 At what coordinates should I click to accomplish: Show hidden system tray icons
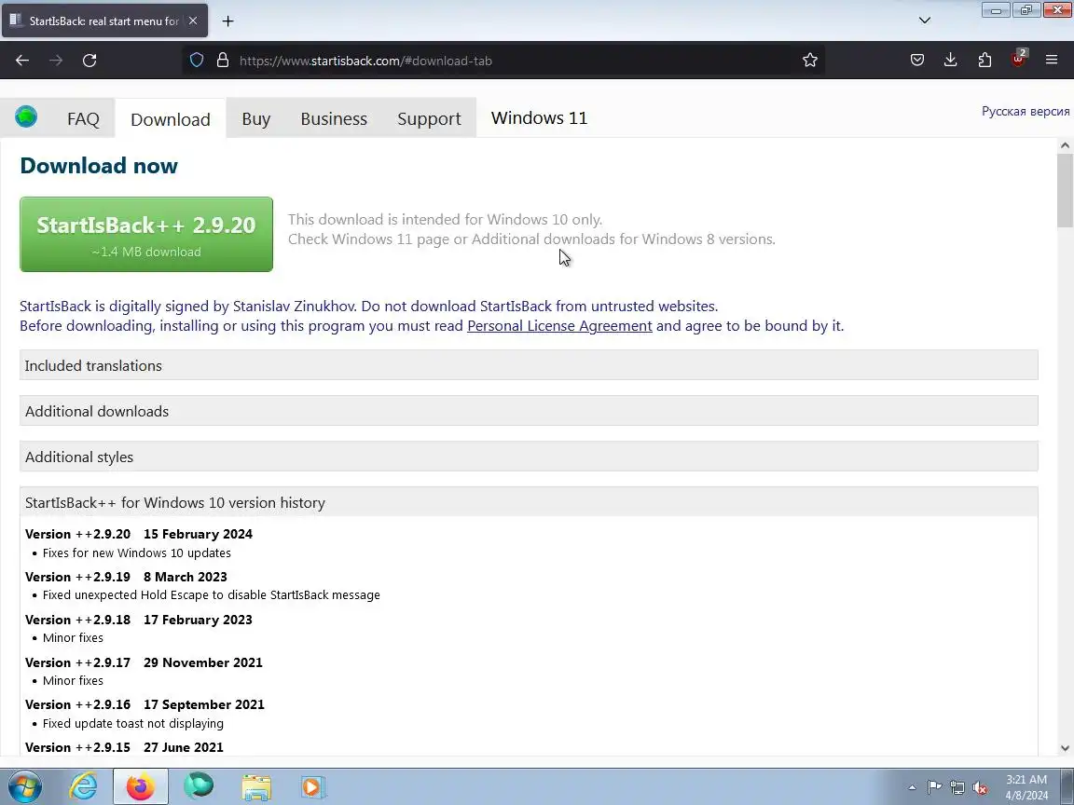pyautogui.click(x=912, y=787)
